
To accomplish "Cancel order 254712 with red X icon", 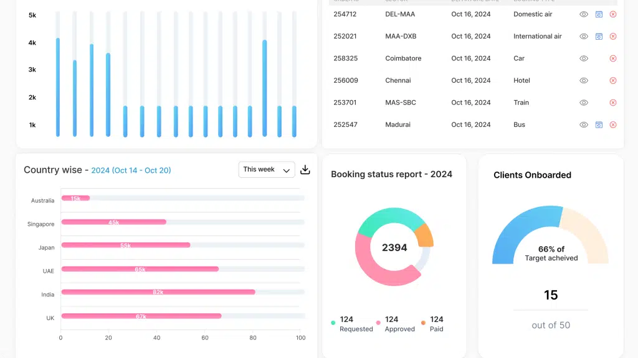I will coord(613,14).
